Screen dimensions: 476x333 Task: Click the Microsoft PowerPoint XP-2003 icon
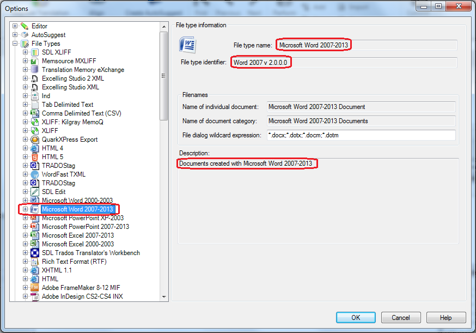(x=34, y=217)
